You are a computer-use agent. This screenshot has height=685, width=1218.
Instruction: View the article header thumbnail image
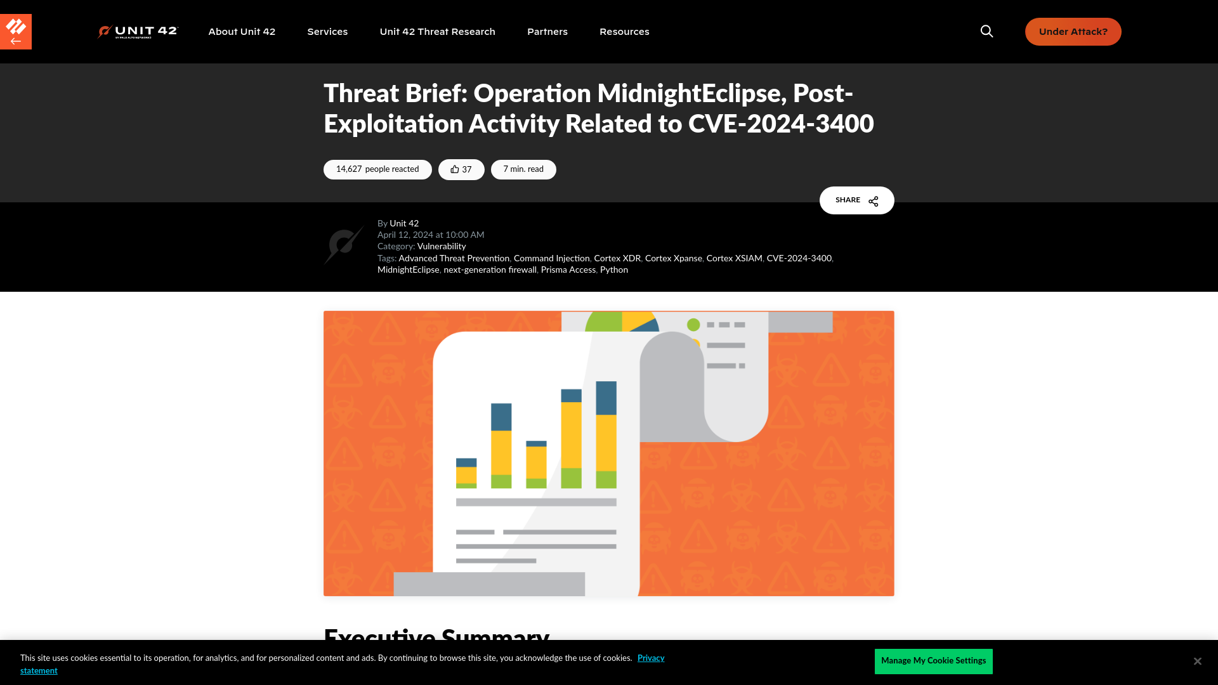pos(609,452)
